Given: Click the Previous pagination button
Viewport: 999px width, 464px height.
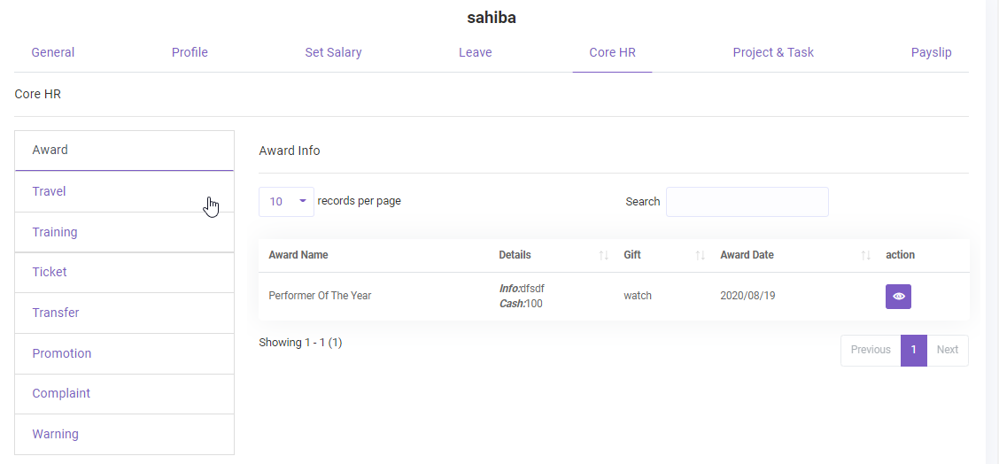Looking at the screenshot, I should [871, 350].
